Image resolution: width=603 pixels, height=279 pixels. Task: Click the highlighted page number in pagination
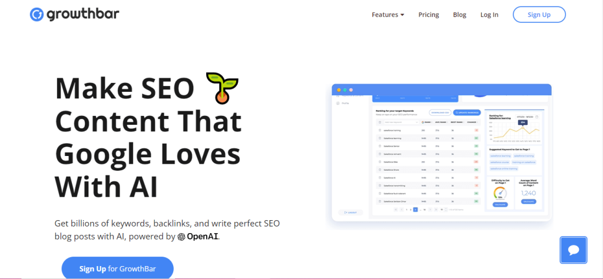(415, 210)
